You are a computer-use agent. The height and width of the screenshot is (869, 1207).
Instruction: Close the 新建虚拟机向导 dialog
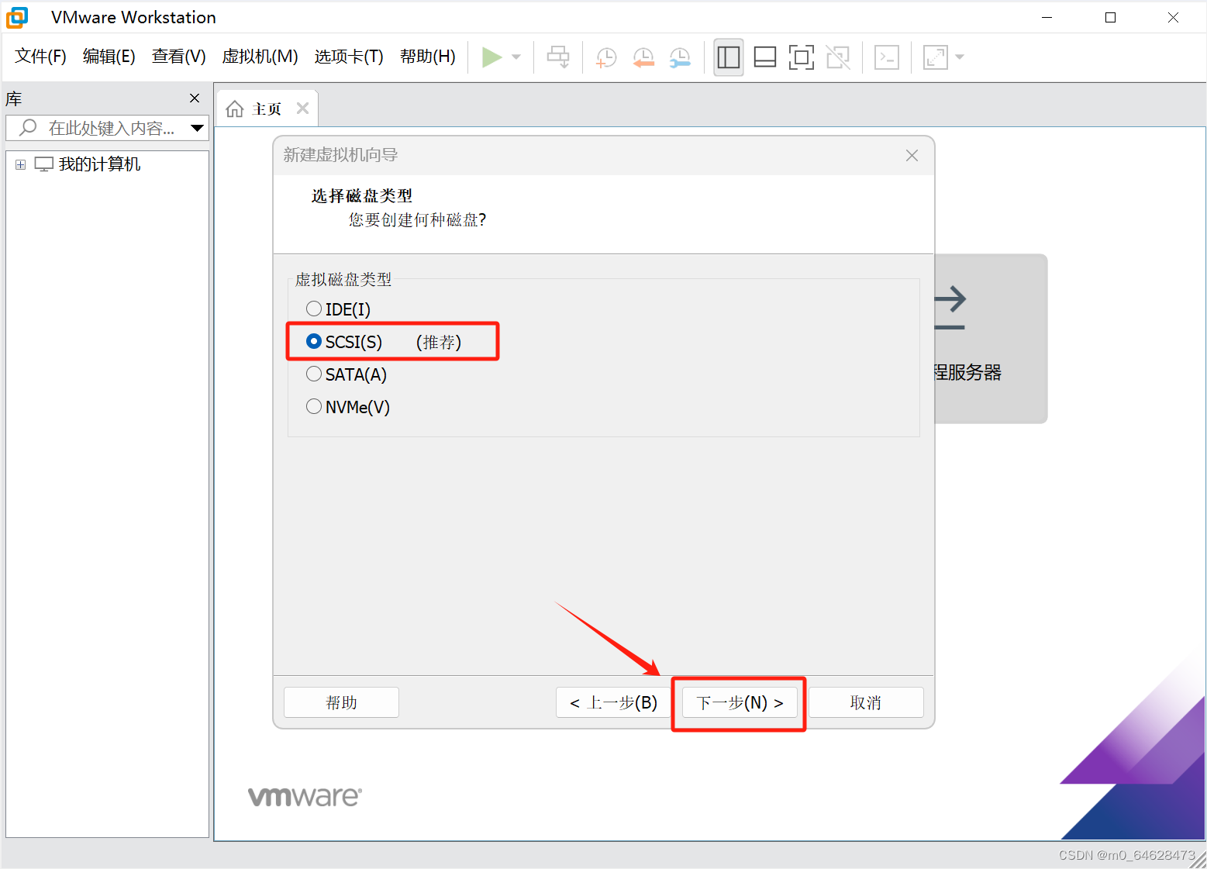tap(912, 155)
